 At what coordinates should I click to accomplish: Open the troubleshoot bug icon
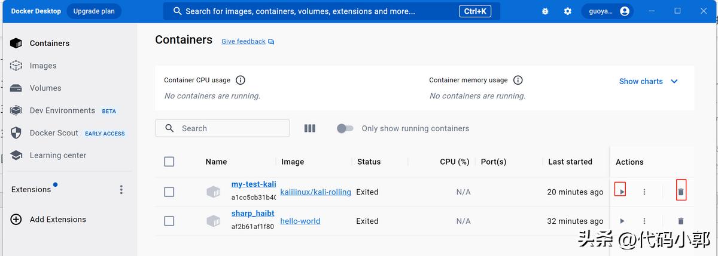[544, 11]
